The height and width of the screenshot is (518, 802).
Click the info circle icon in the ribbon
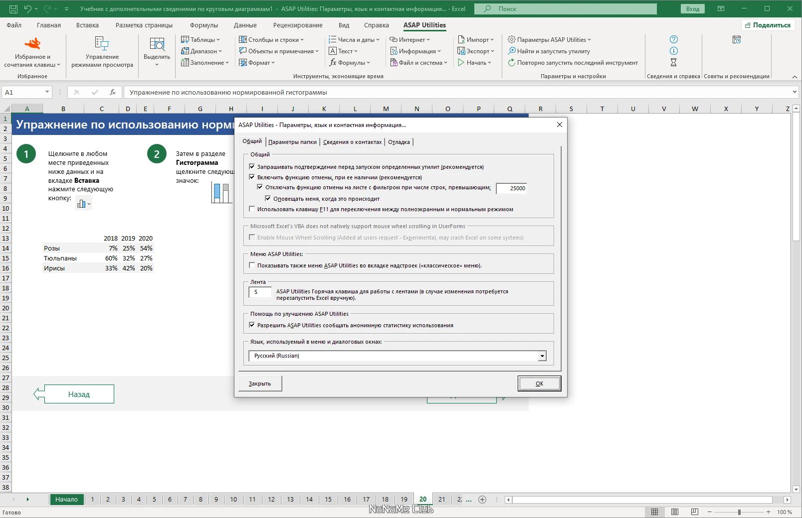(x=673, y=51)
